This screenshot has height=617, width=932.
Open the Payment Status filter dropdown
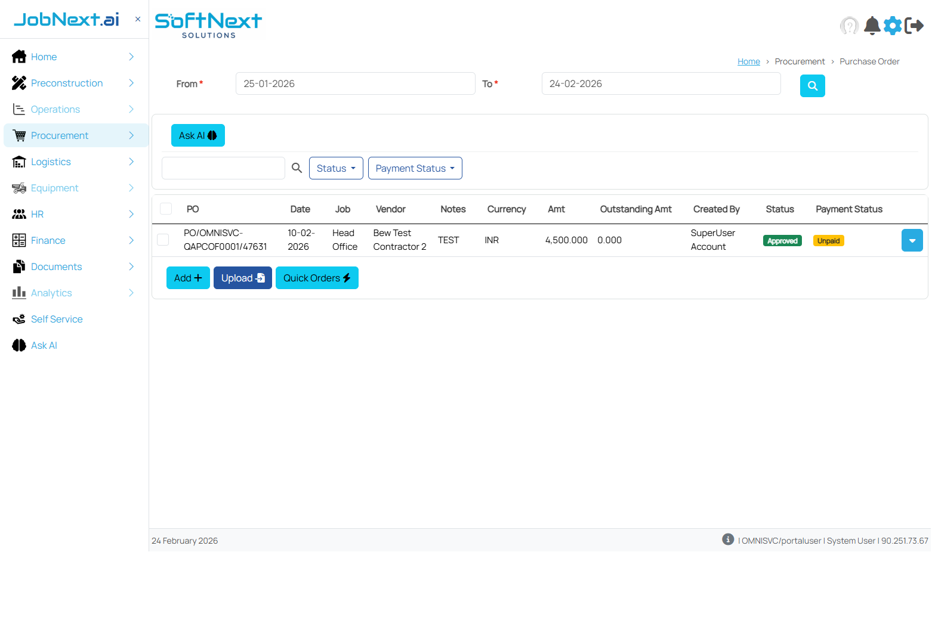coord(415,168)
